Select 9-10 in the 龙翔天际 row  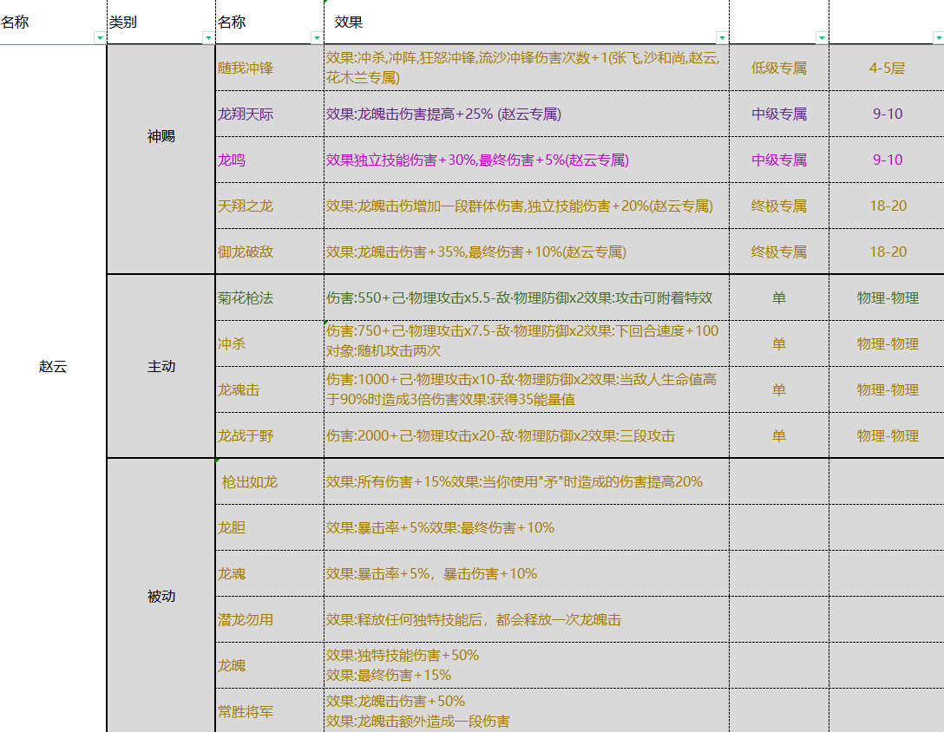(887, 114)
